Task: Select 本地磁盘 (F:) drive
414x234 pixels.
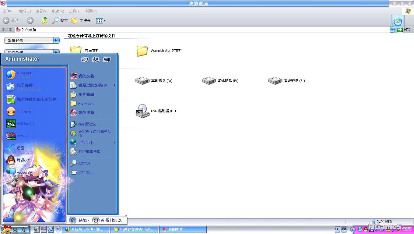Action: [x=286, y=81]
